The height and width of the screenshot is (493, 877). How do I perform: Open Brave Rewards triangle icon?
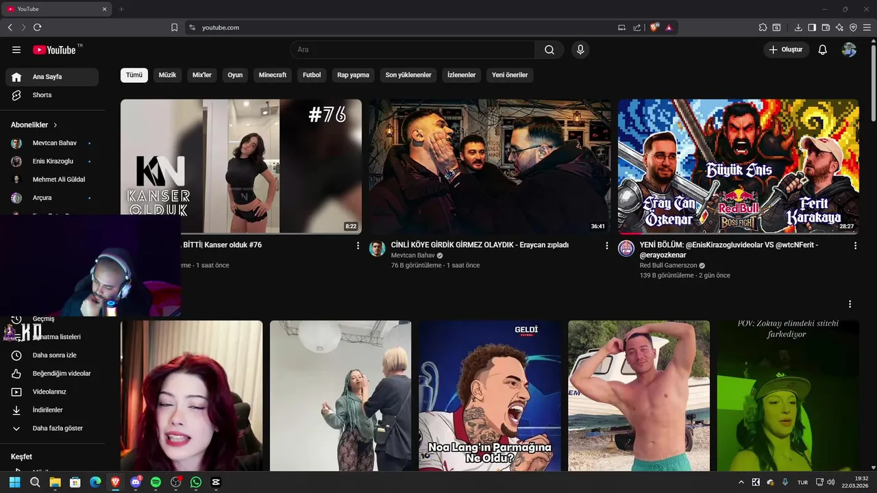pos(669,27)
